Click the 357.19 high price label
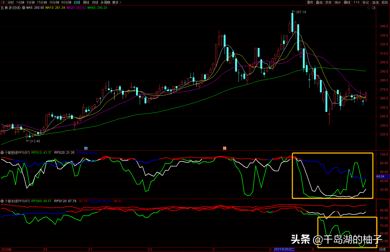 (x=301, y=12)
